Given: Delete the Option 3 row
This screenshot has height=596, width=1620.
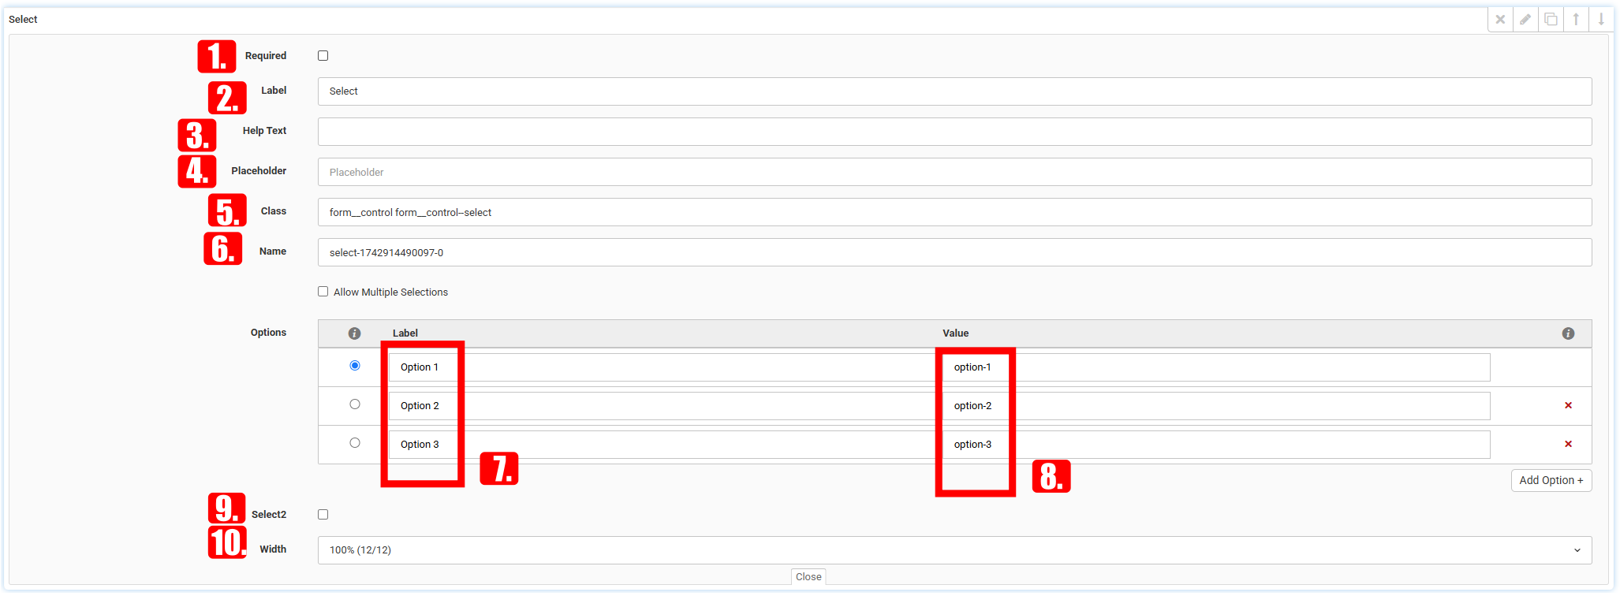Looking at the screenshot, I should tap(1568, 444).
